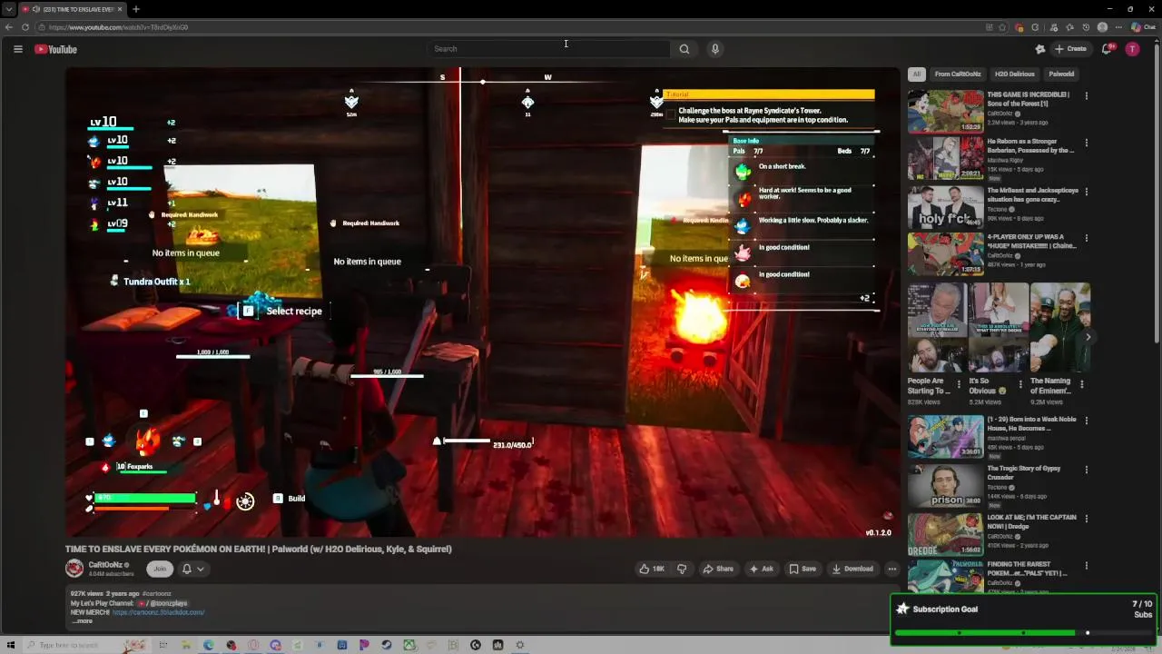Open more actions ellipsis beside Download

[x=891, y=569]
